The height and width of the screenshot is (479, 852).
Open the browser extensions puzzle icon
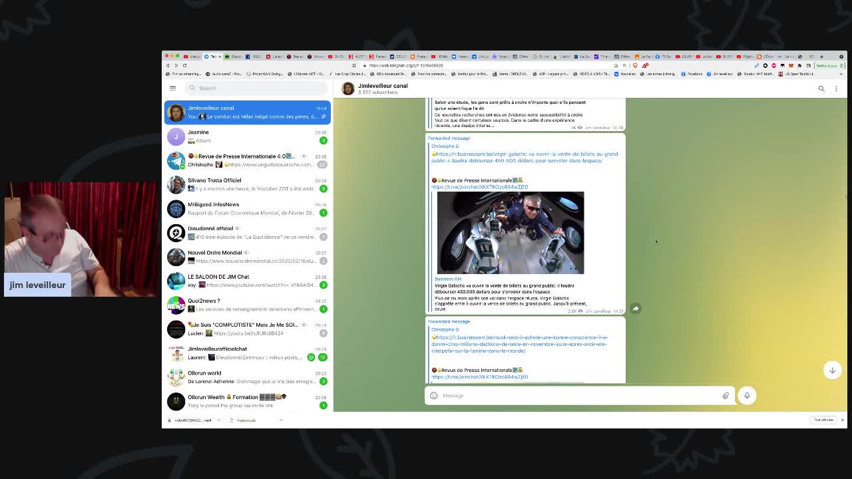[799, 65]
